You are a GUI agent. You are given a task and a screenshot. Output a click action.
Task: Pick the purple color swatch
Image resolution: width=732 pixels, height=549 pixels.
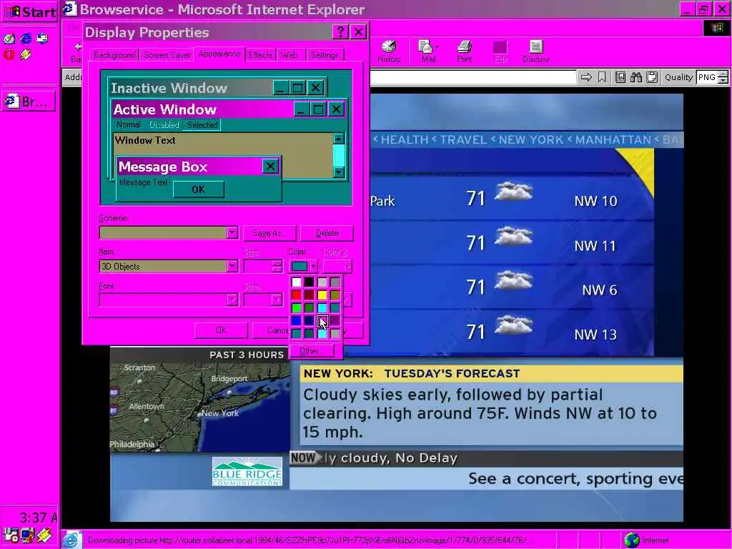click(335, 321)
